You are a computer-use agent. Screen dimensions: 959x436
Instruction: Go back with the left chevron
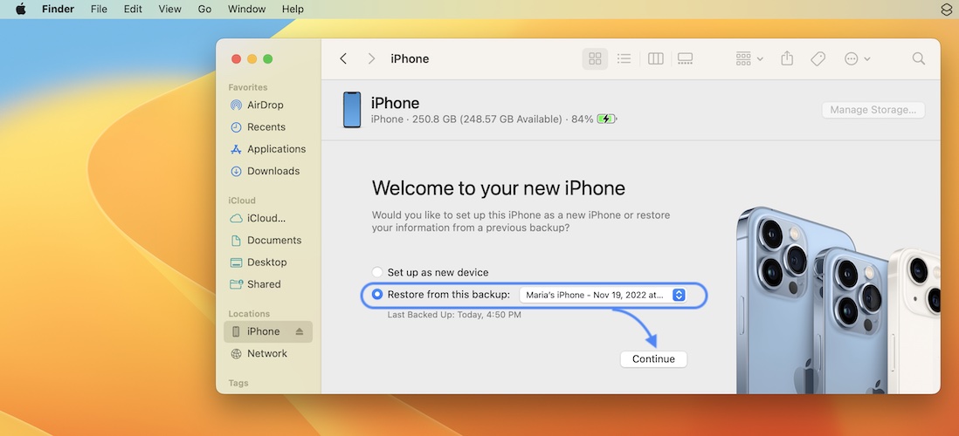point(343,58)
